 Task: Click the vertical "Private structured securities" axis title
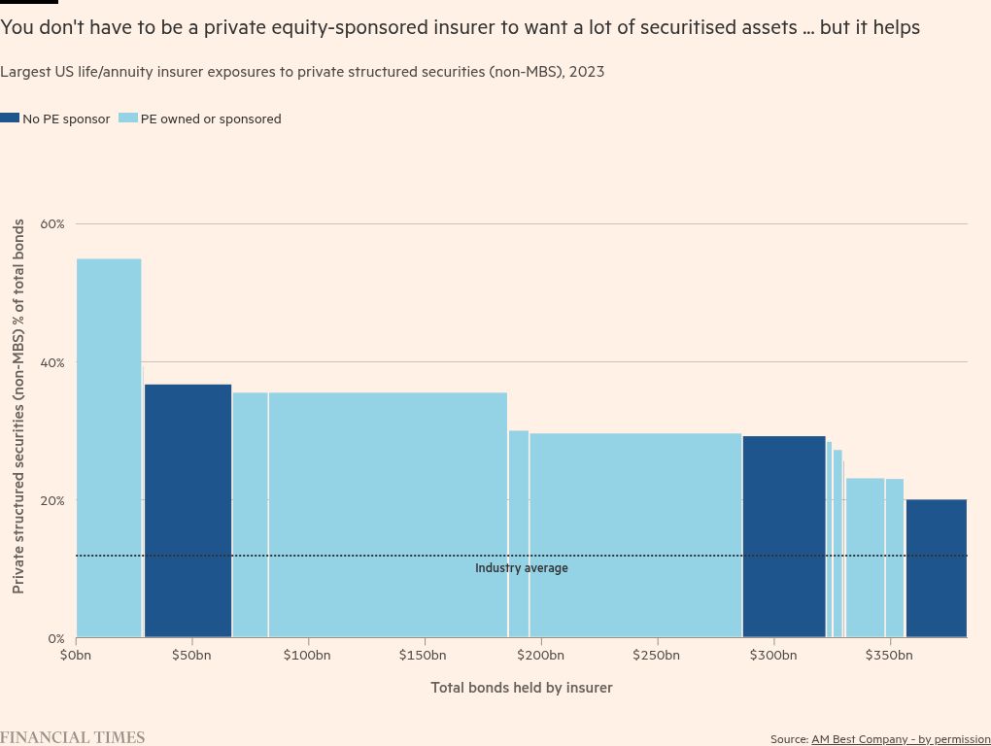coord(18,406)
